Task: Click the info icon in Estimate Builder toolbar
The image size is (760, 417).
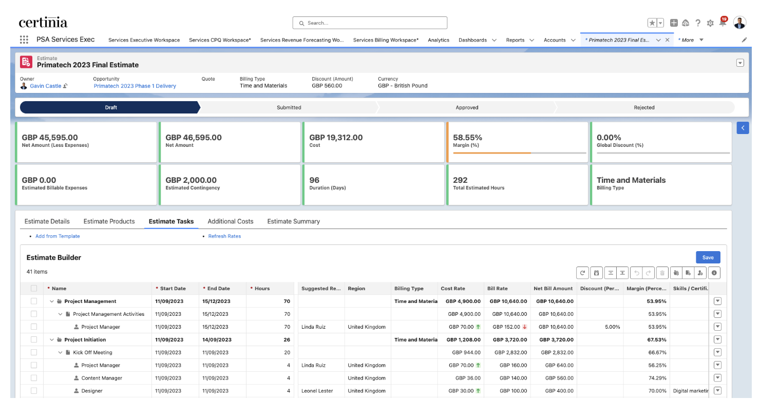Action: click(714, 273)
